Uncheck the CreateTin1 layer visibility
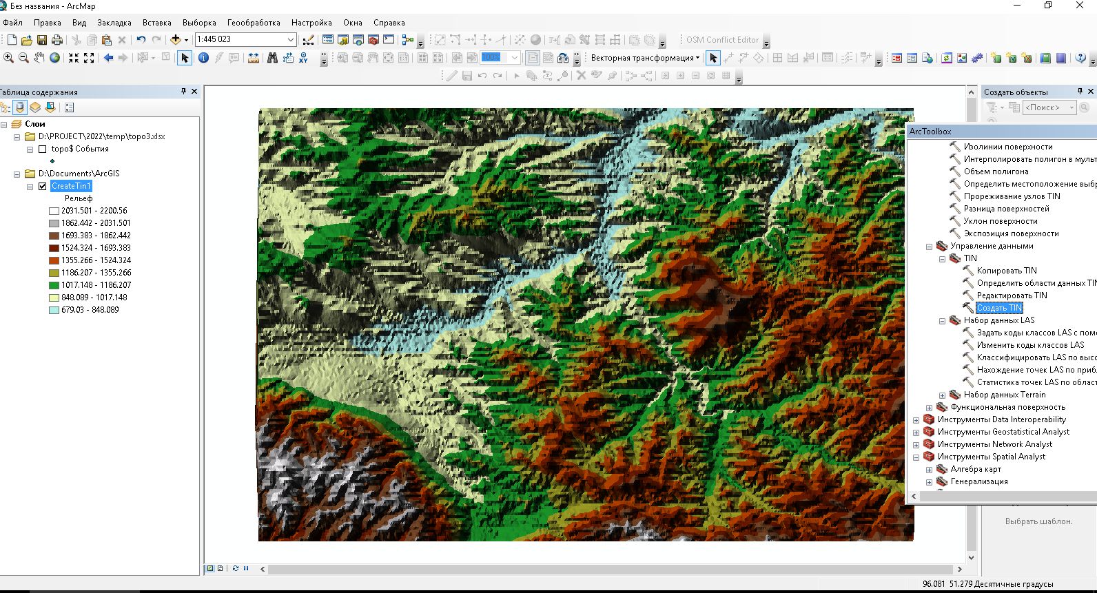 (43, 186)
